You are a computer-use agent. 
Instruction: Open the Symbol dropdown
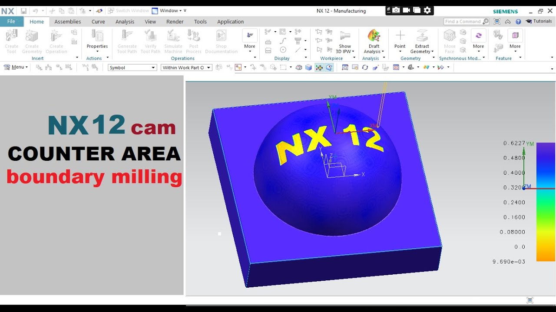pos(132,68)
